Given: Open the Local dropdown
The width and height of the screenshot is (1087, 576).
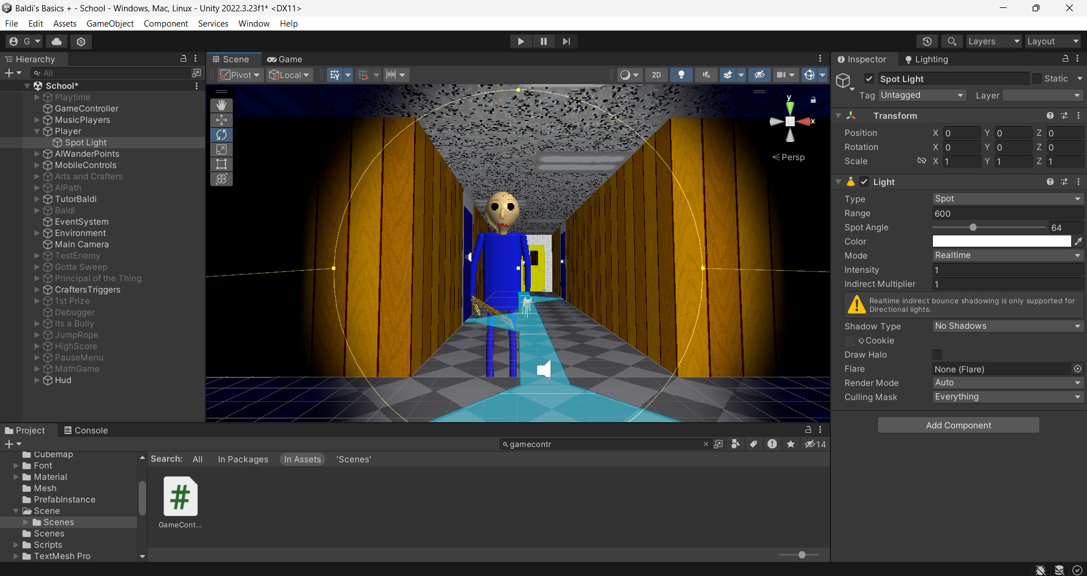Looking at the screenshot, I should pos(289,75).
